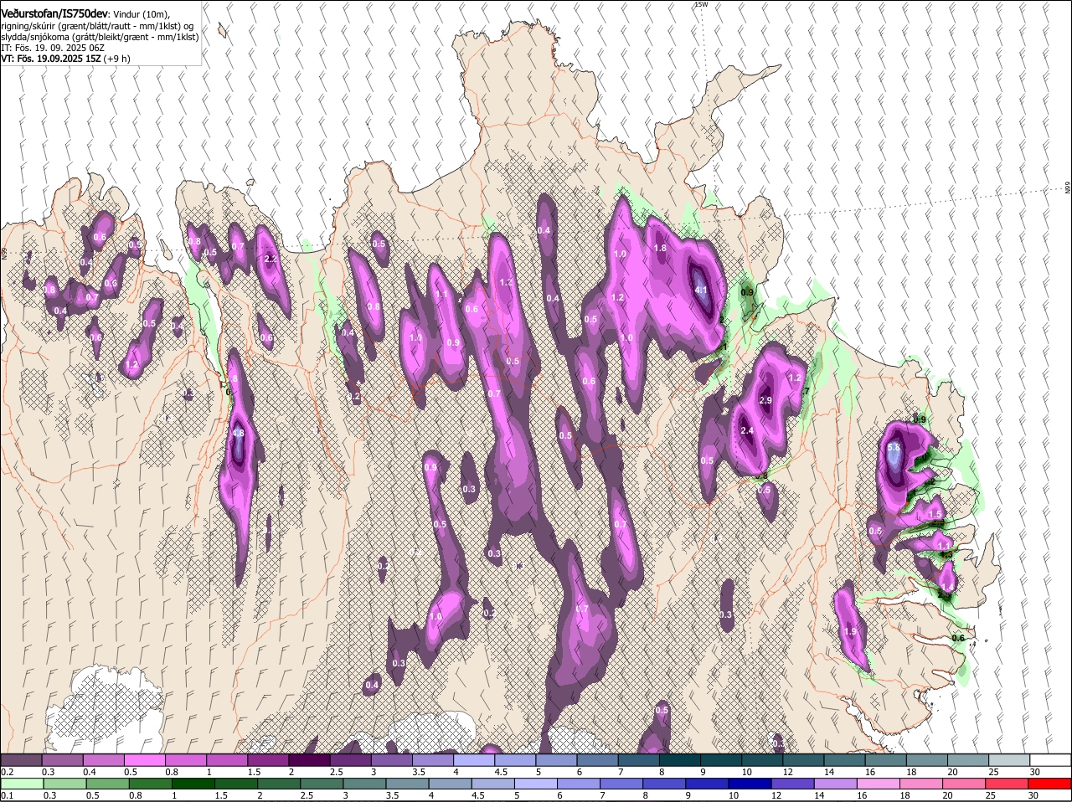1072x802 pixels.
Task: Click the slydda/snjókoma legend description line
Action: pyautogui.click(x=100, y=37)
